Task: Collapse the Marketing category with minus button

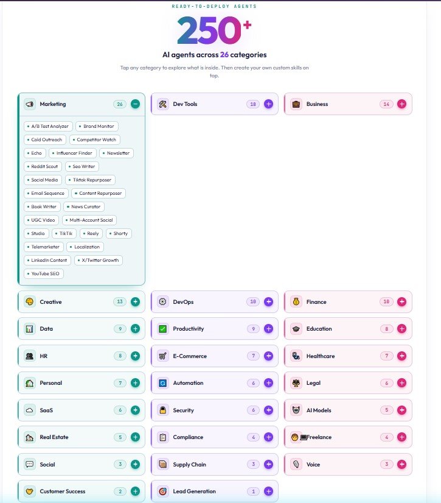Action: pos(135,104)
